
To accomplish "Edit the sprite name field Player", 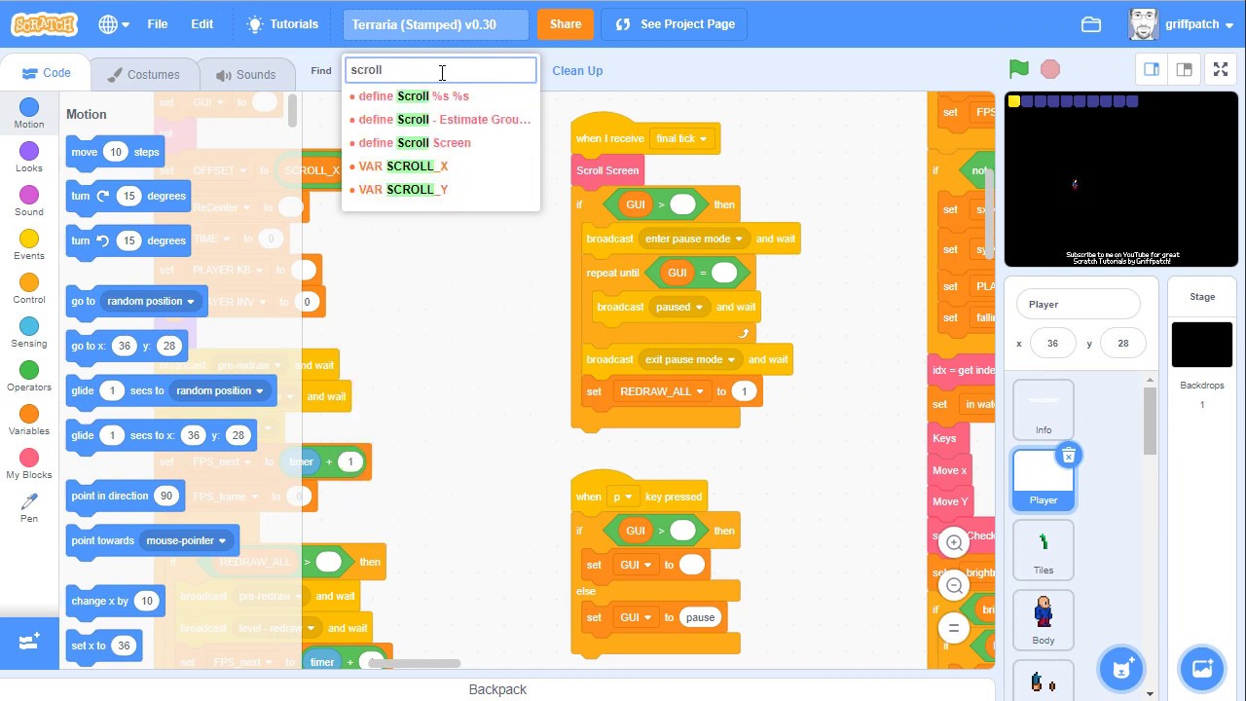I will pos(1078,304).
